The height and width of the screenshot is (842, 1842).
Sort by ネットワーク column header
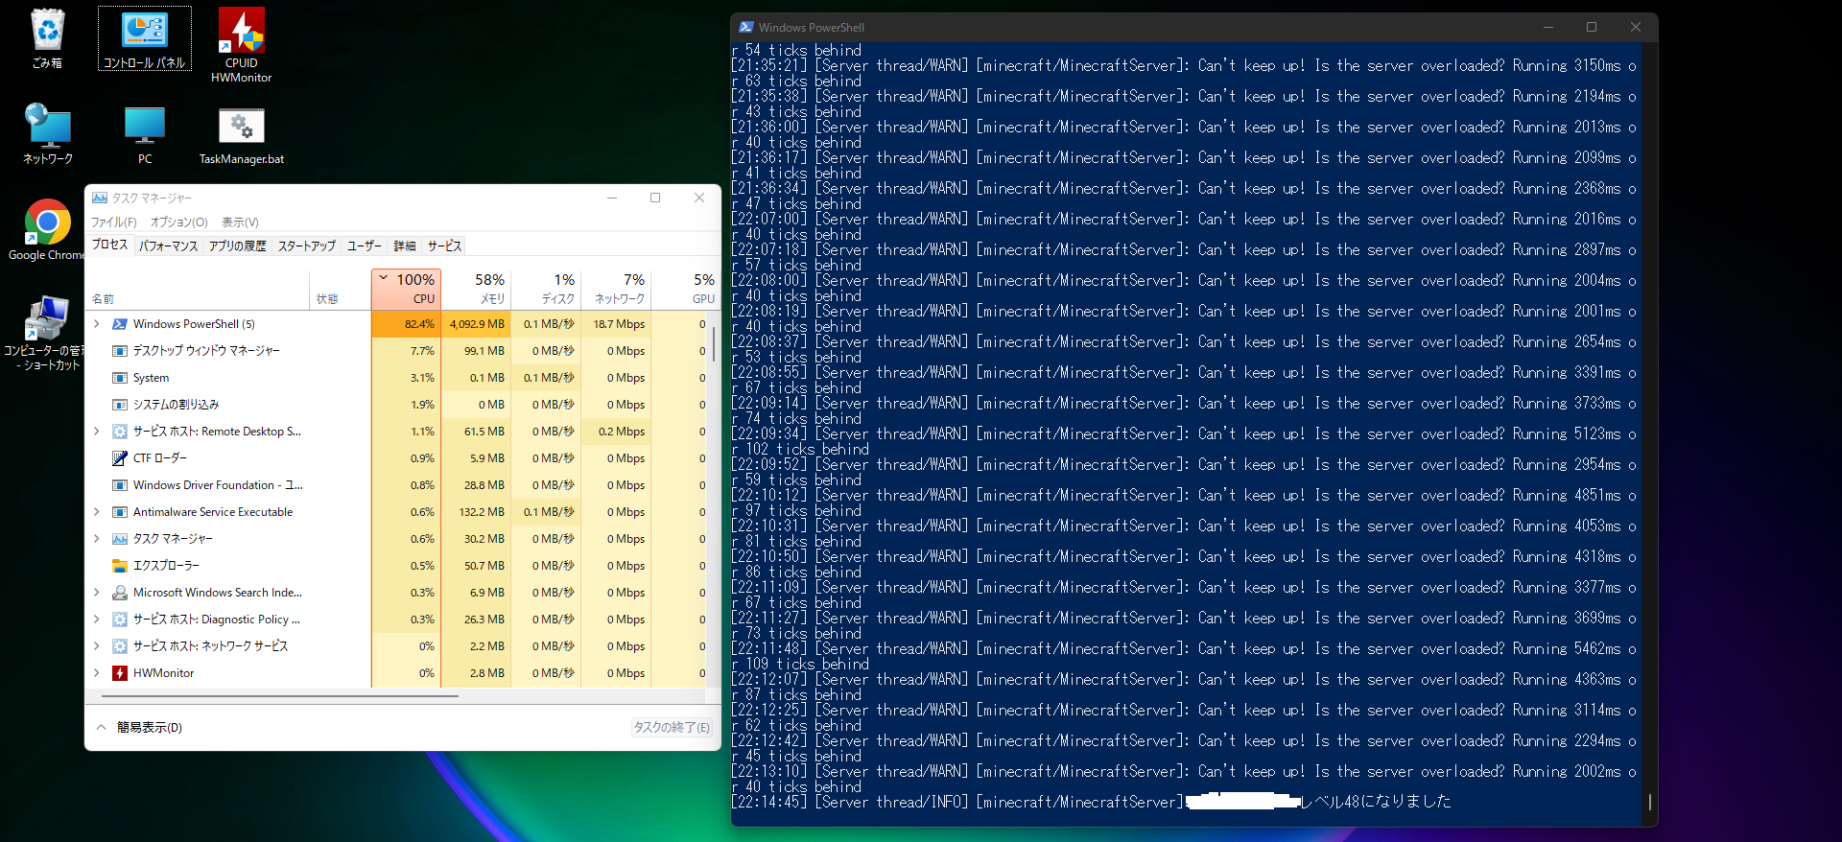tap(616, 289)
